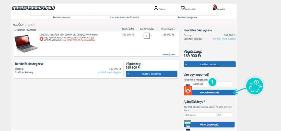Click the red KLIKK IDE warranty link
Screen dimensions: 281x131
[78, 40]
